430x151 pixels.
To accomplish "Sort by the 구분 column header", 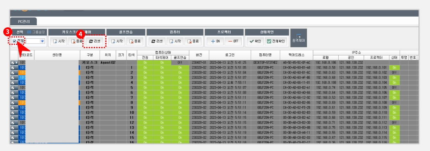I will click(90, 55).
